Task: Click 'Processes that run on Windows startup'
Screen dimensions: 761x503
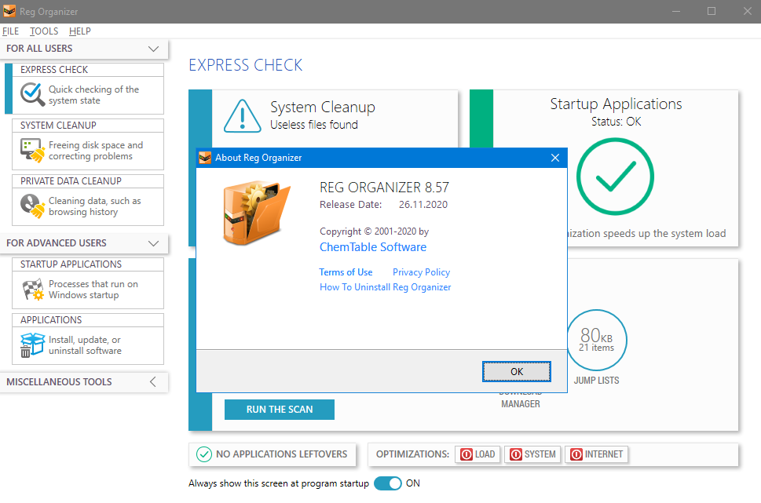Action: pos(93,290)
